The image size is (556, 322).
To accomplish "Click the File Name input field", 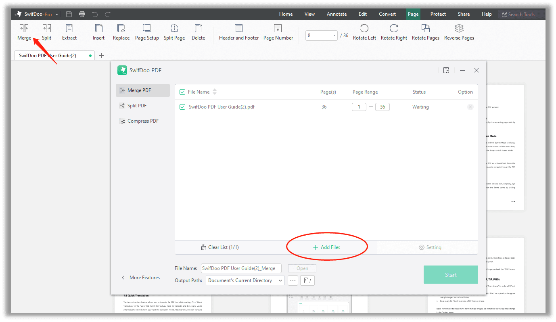I will point(241,268).
